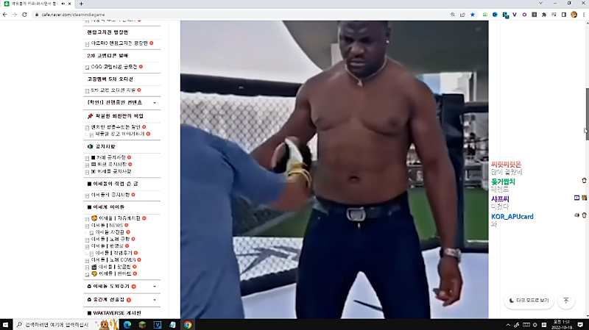Click the blue bookmark star

[x=473, y=15]
